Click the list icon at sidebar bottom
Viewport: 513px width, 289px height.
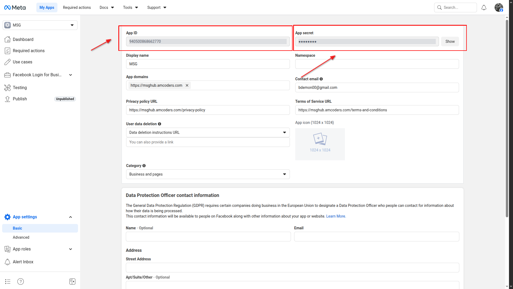coord(8,282)
